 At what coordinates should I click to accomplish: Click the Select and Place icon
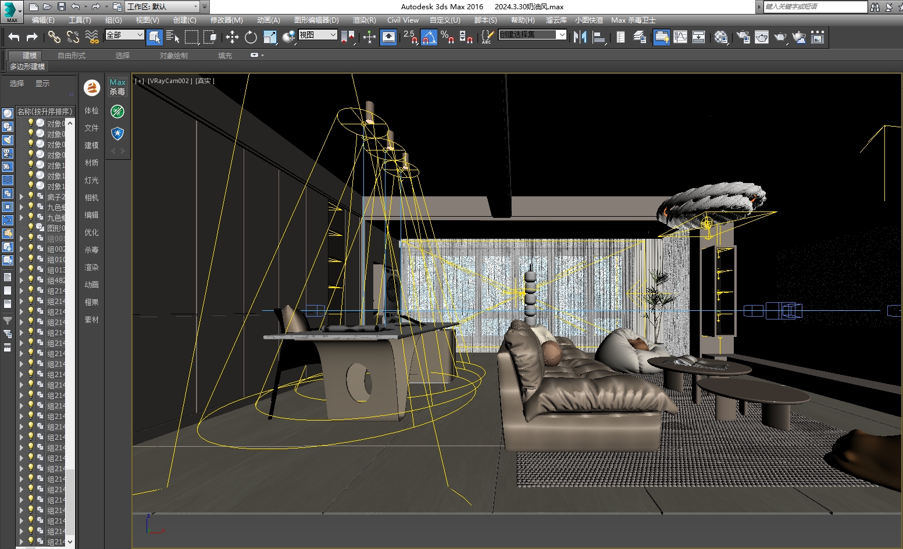click(288, 37)
